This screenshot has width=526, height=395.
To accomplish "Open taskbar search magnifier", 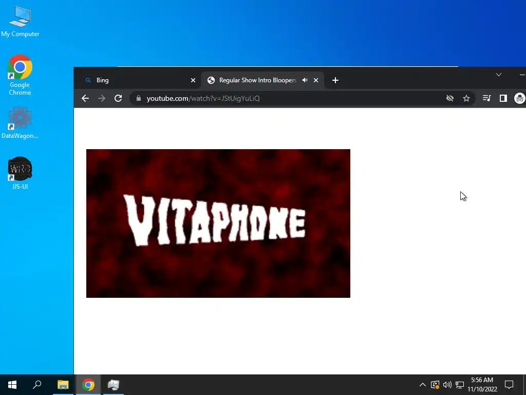I will click(x=37, y=385).
